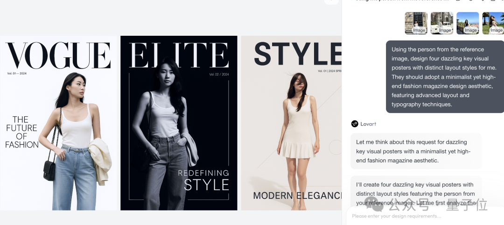Select the ELITE black-and-white poster
504x225 pixels.
[x=179, y=123]
